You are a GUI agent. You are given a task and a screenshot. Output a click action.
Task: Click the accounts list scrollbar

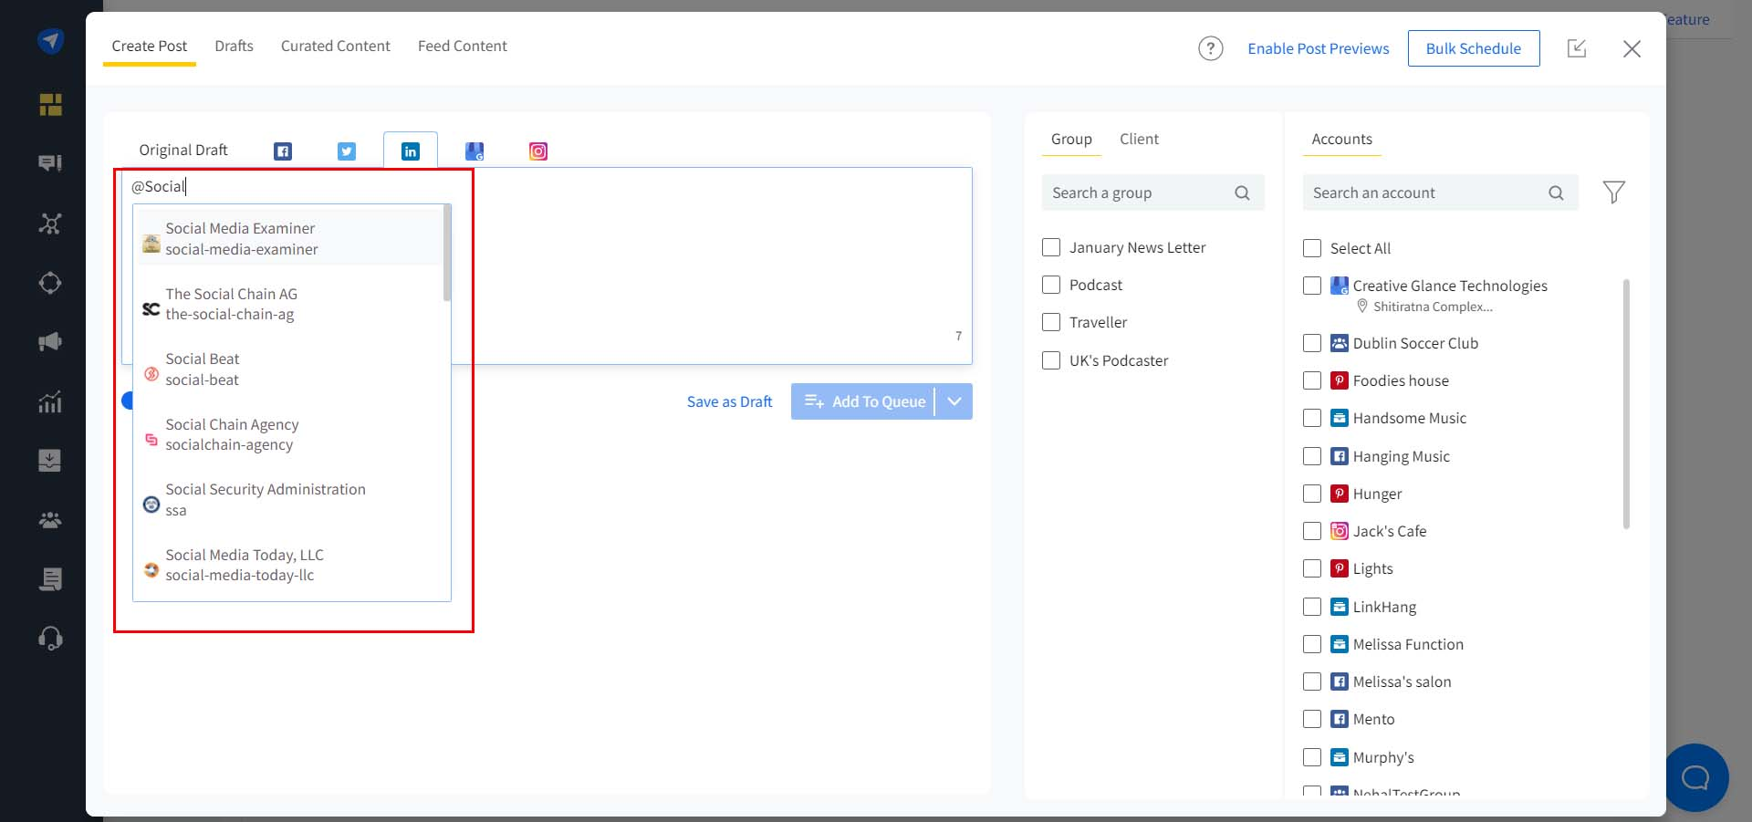(x=1626, y=403)
